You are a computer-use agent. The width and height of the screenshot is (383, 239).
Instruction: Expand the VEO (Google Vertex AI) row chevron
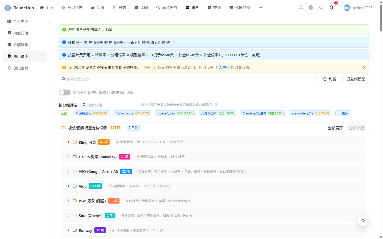(68, 172)
